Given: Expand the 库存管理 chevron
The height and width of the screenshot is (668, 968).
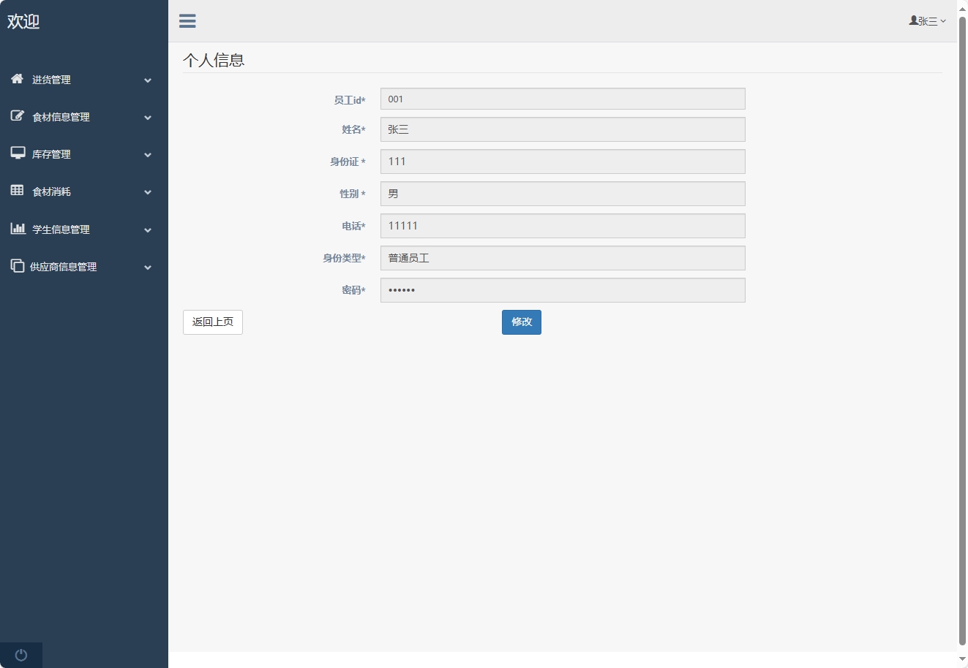Looking at the screenshot, I should click(148, 155).
